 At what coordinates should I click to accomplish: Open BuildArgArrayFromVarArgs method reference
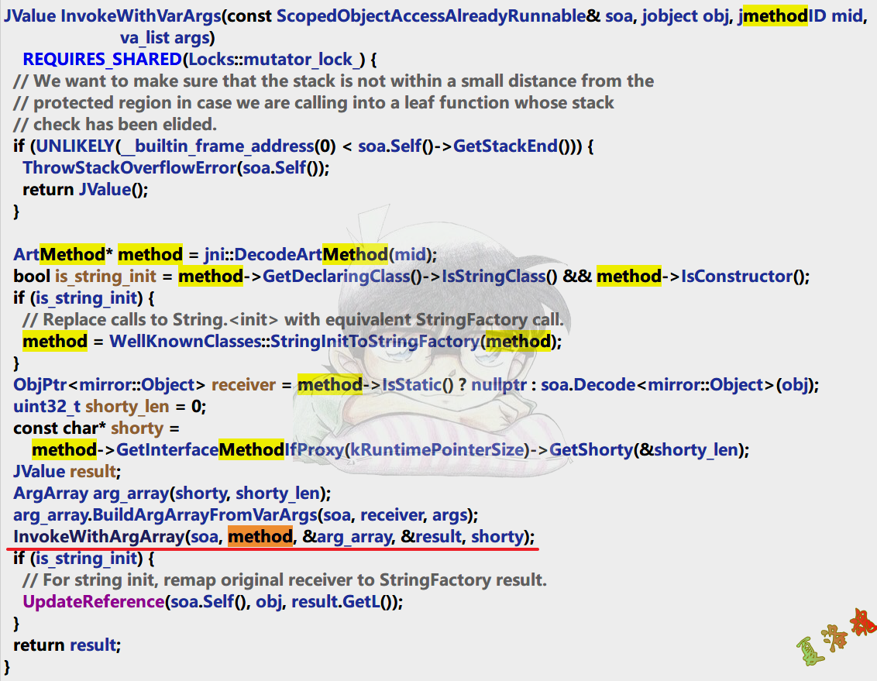click(198, 514)
